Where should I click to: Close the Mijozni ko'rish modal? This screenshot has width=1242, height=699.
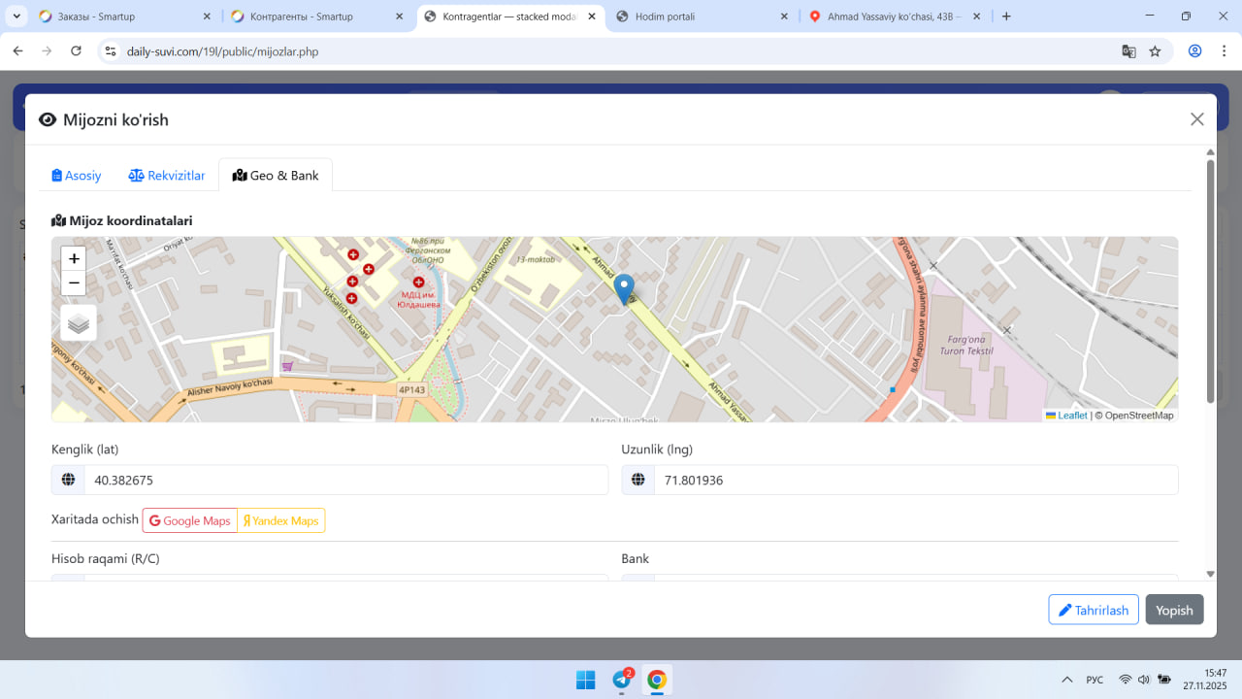point(1196,119)
